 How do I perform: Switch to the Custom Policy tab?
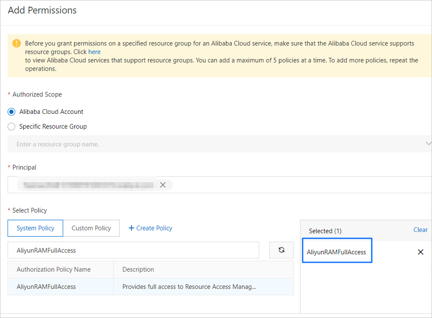click(x=91, y=228)
